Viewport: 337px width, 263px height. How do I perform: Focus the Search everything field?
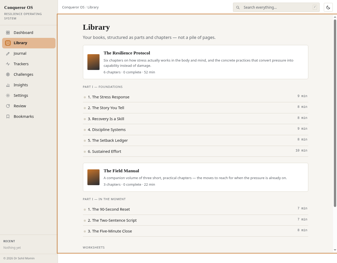click(276, 7)
